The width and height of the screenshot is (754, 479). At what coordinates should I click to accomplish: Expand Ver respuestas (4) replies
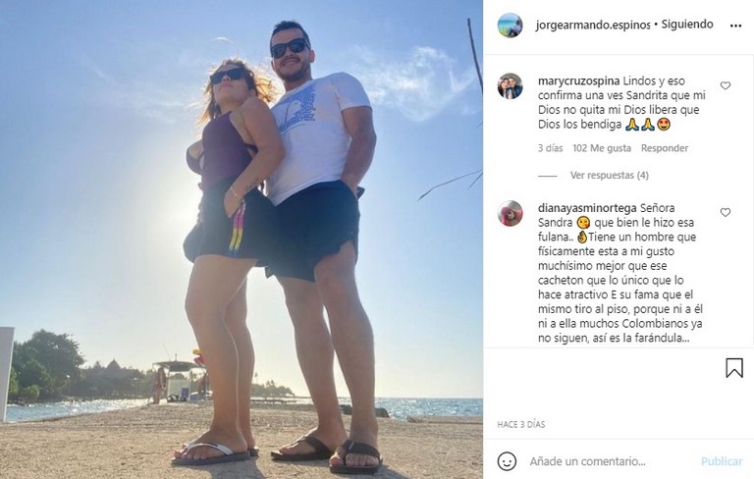(610, 175)
